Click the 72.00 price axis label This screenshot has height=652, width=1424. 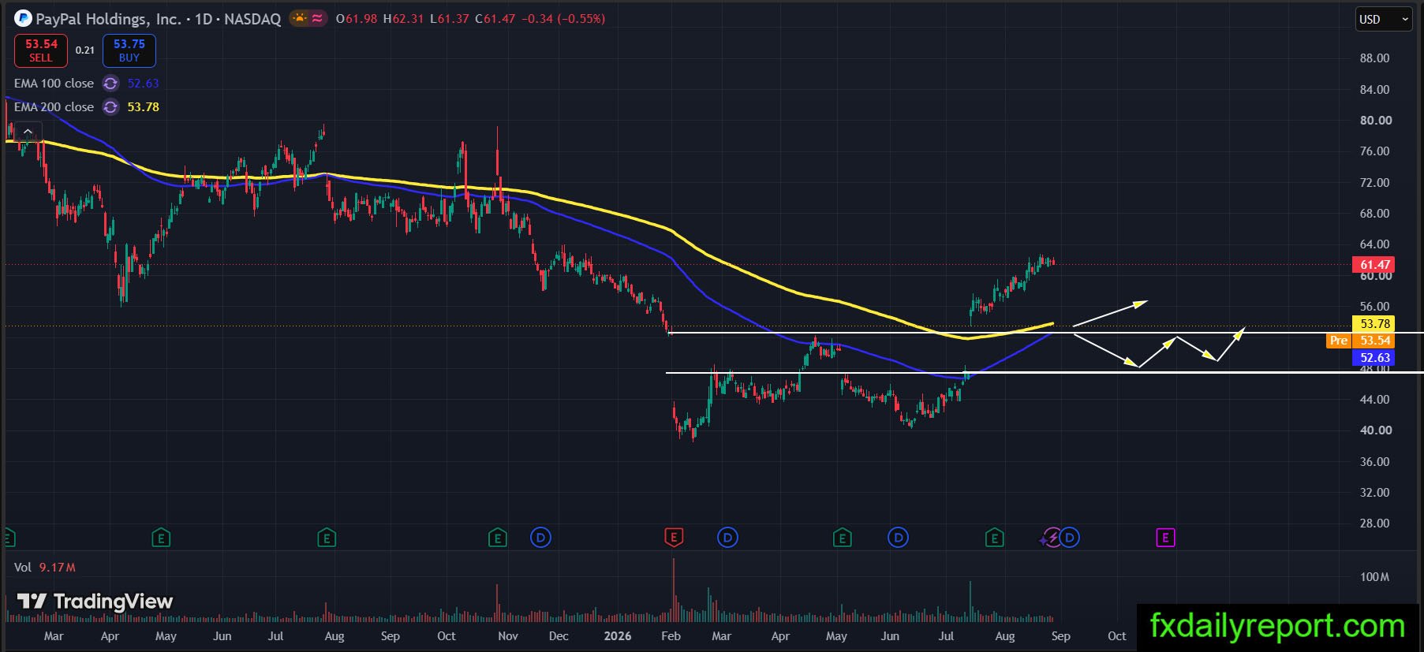tap(1374, 183)
